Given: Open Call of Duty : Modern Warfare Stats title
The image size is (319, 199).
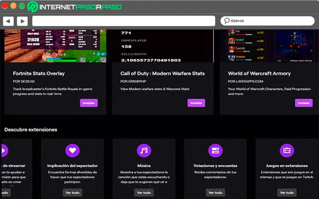Looking at the screenshot, I should point(162,74).
